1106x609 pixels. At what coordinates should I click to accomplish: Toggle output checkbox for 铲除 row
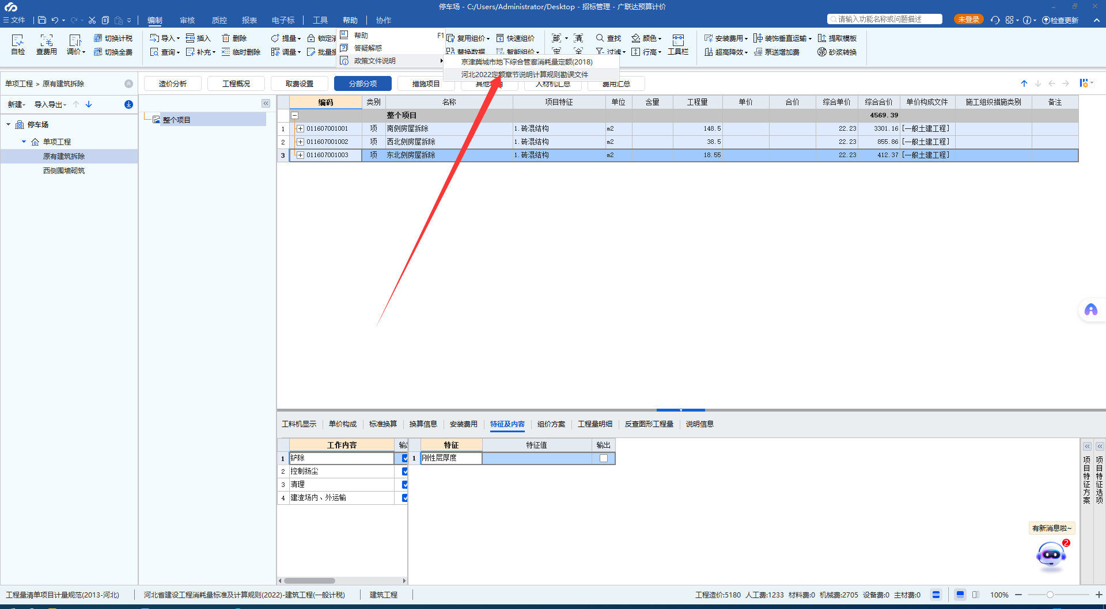point(404,458)
